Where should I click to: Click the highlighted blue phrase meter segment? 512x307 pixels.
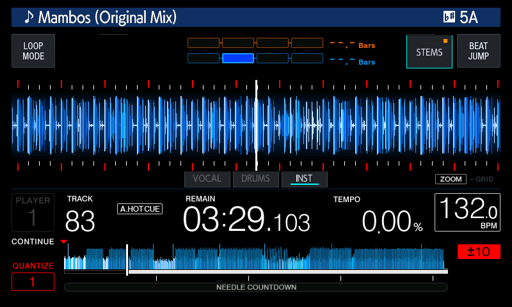point(238,58)
